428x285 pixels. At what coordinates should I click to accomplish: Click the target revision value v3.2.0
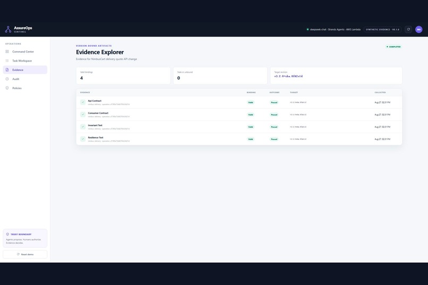(288, 76)
